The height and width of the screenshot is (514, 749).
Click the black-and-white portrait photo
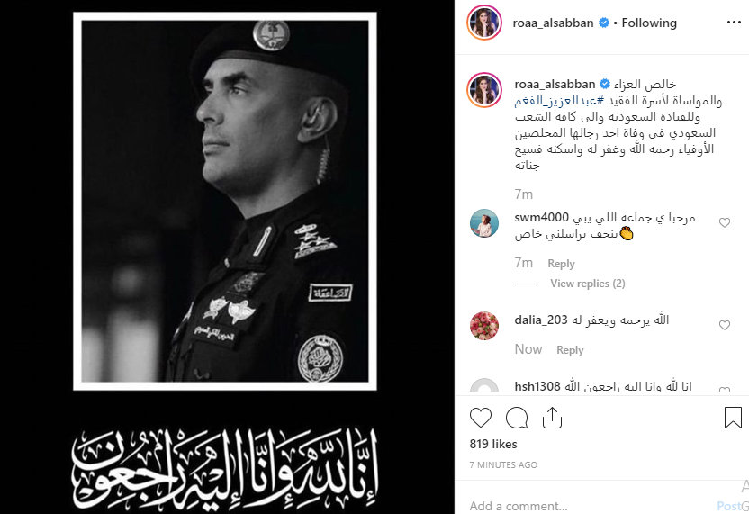[224, 201]
